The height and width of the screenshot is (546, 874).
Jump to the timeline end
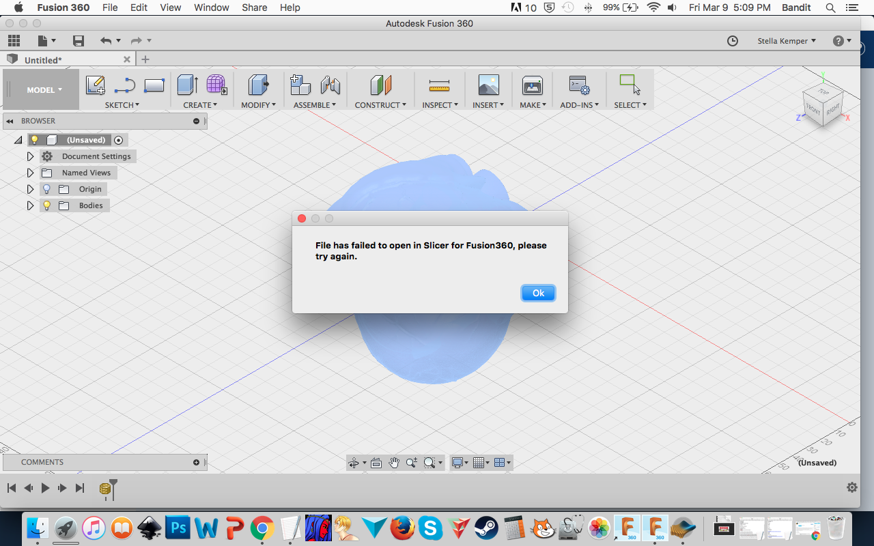(80, 488)
